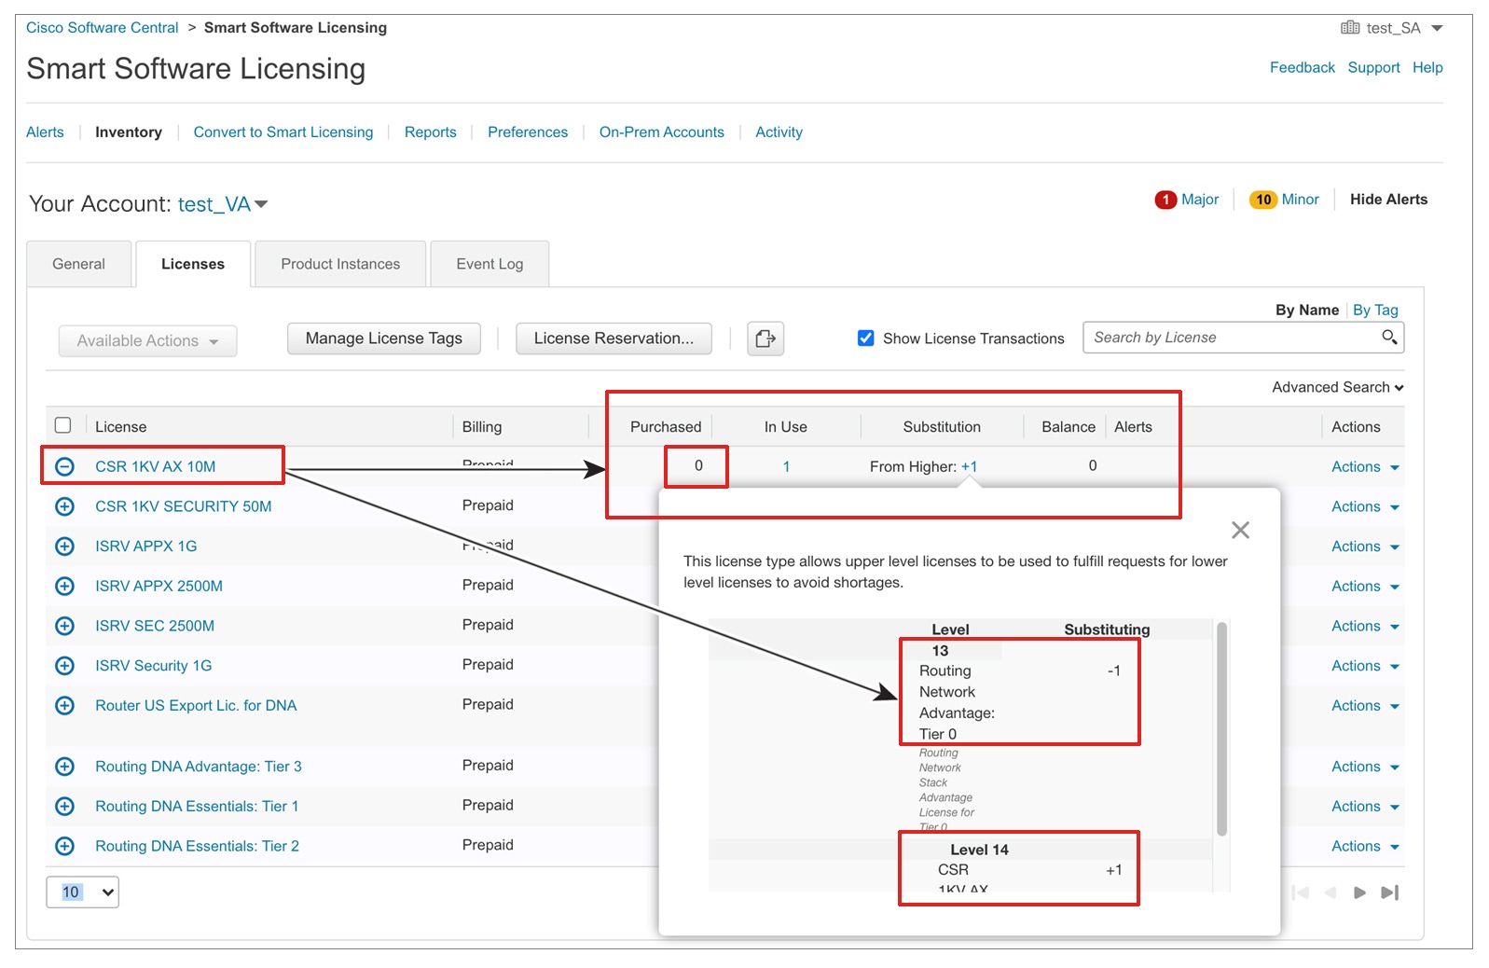Sort by License column header
This screenshot has height=968, width=1489.
tap(121, 427)
